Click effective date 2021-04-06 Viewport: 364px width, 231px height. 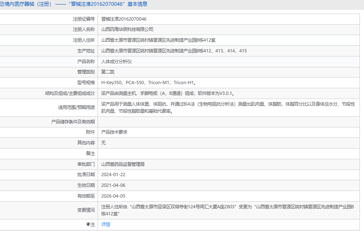pos(113,185)
